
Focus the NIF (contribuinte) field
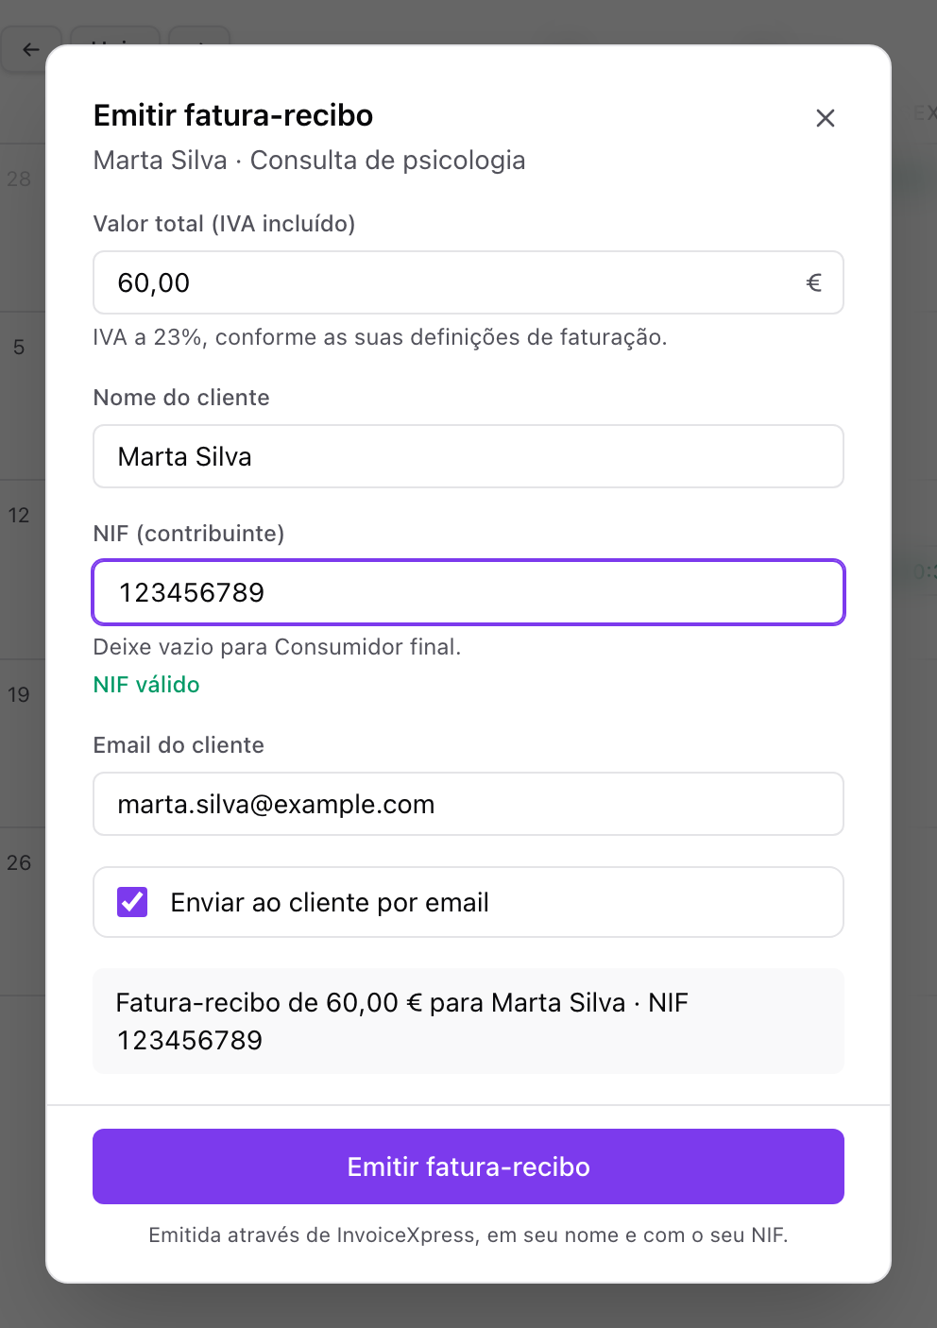pos(468,592)
